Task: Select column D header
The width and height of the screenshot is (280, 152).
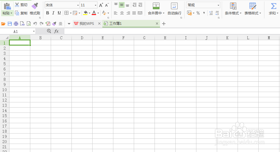Action: point(82,38)
